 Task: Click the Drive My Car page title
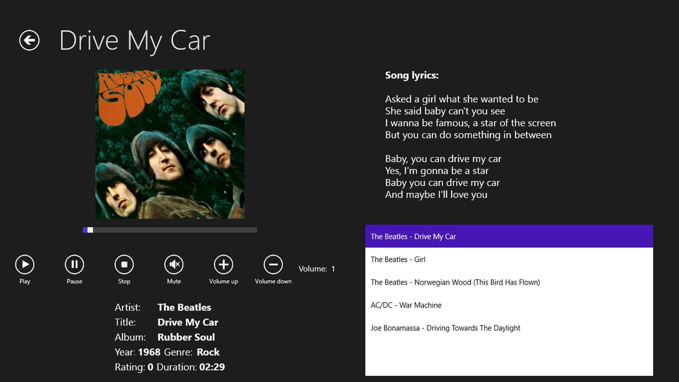coord(134,41)
